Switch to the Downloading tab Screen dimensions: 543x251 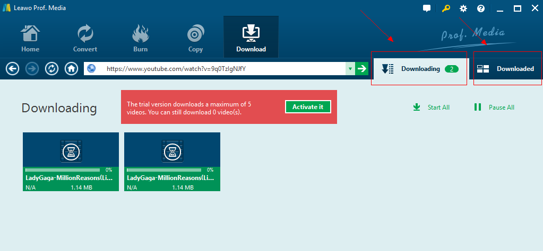[420, 69]
